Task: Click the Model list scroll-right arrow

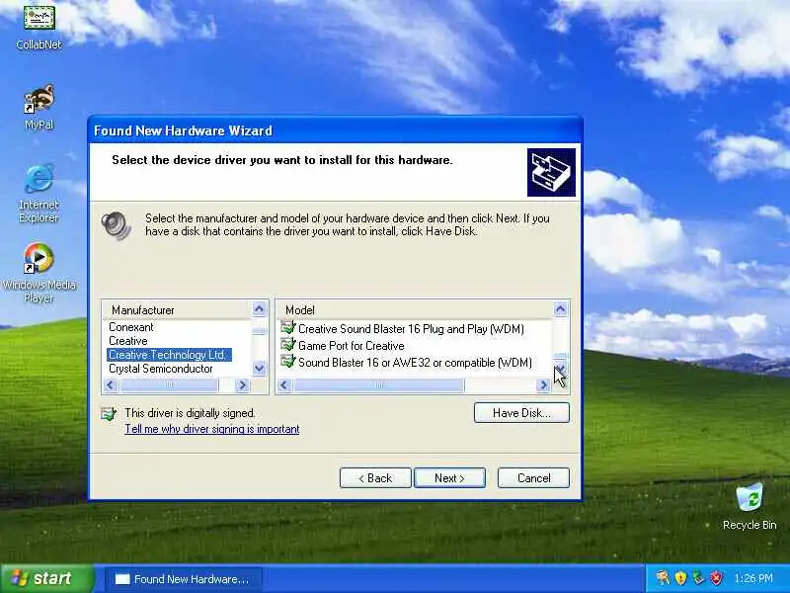Action: point(543,385)
